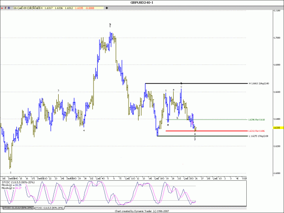Screen dimensions: 284x213
Task: Click the yellow current price tag 1.6335
Action: [x=279, y=128]
